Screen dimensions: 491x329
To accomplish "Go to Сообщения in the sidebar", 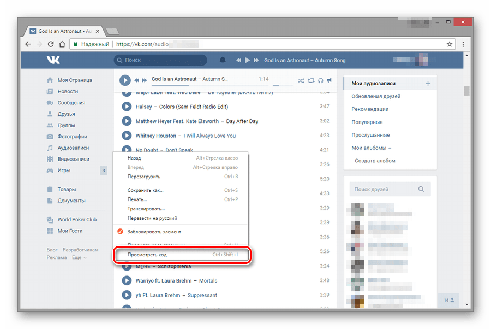I will click(71, 103).
